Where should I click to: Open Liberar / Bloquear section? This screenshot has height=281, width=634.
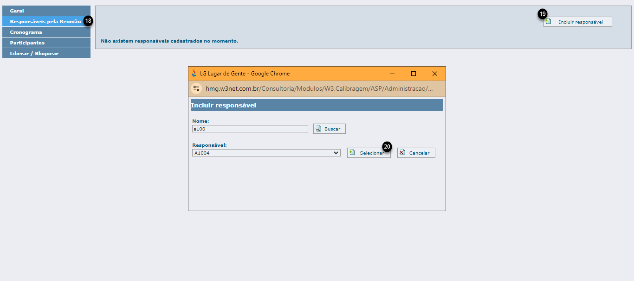click(x=46, y=53)
